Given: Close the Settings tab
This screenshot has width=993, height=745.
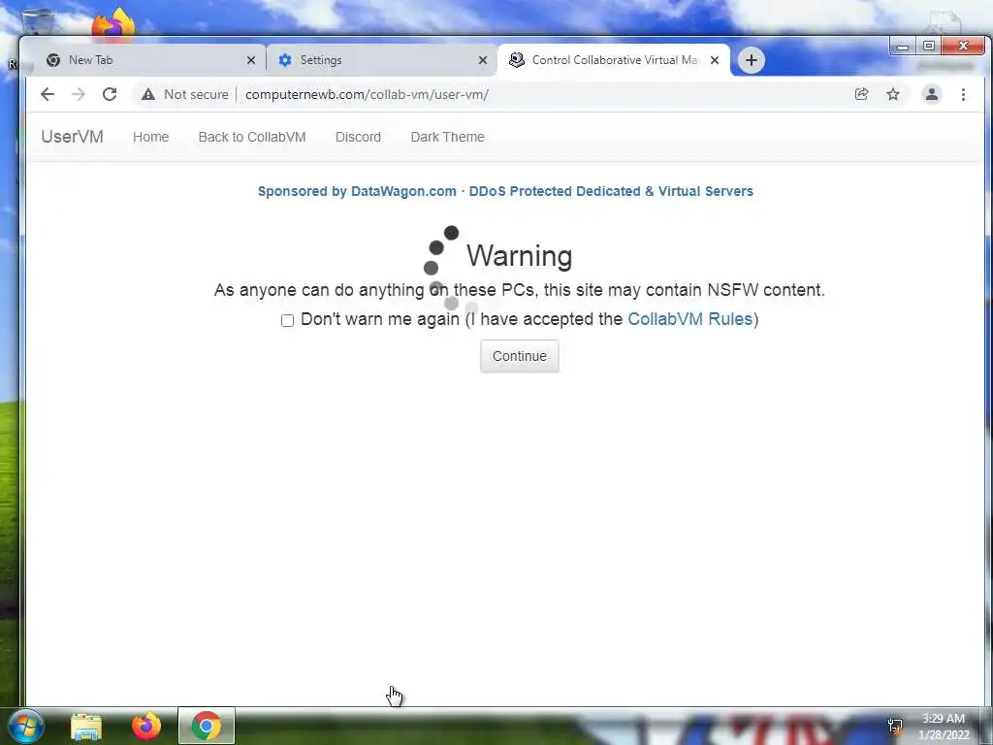Looking at the screenshot, I should (483, 60).
